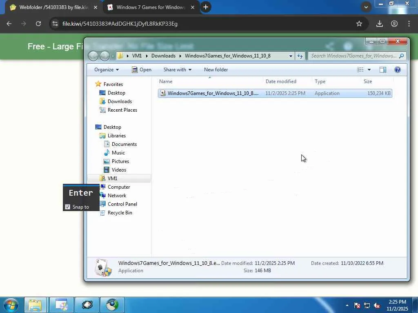The height and width of the screenshot is (313, 418).
Task: Toggle the preview pane icon
Action: 383,70
